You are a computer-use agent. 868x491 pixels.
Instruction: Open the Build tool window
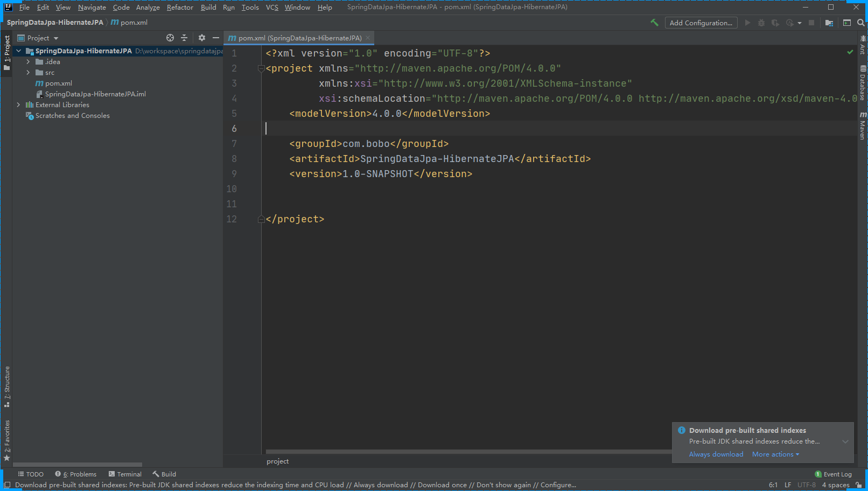pyautogui.click(x=164, y=474)
